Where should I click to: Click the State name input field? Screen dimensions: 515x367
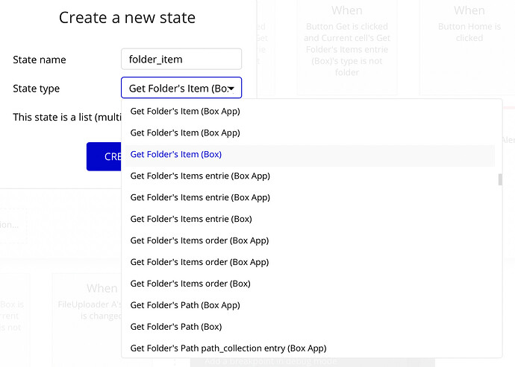181,60
